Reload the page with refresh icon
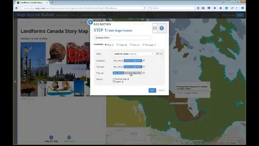 (x=145, y=8)
